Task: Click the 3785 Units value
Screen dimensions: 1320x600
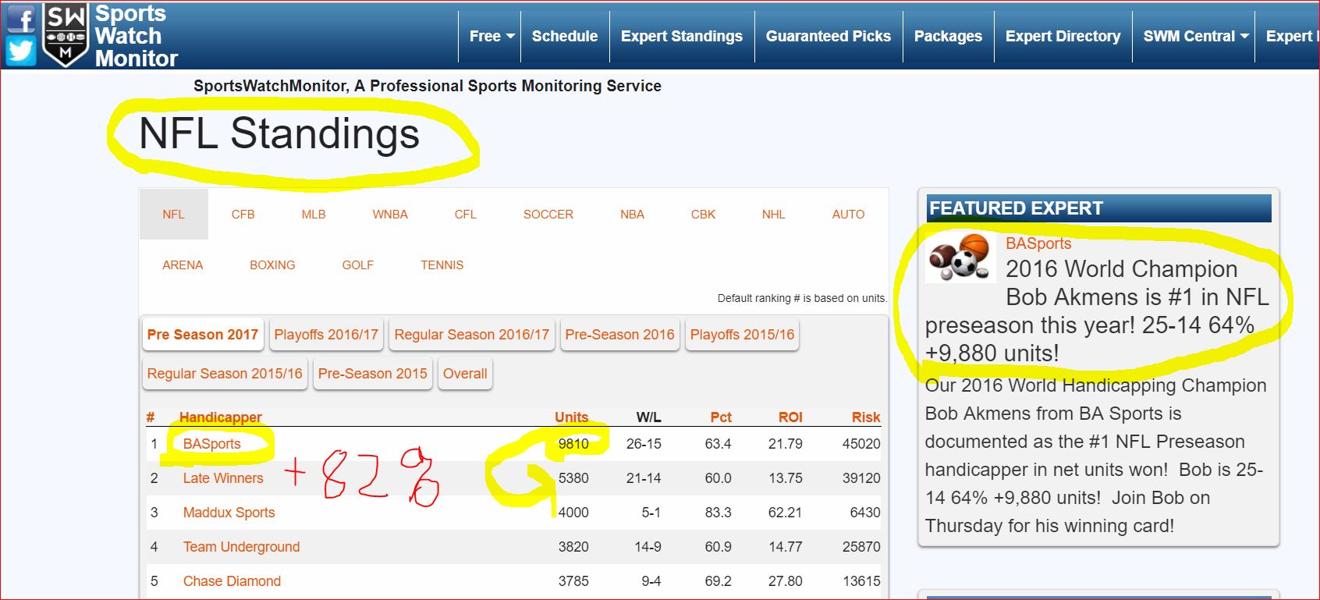Action: (573, 581)
